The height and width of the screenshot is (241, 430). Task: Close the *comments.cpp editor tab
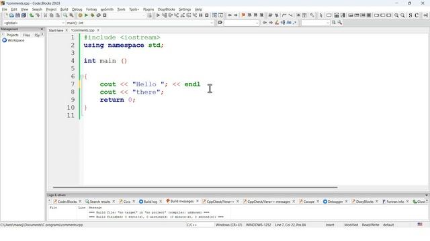pyautogui.click(x=98, y=30)
